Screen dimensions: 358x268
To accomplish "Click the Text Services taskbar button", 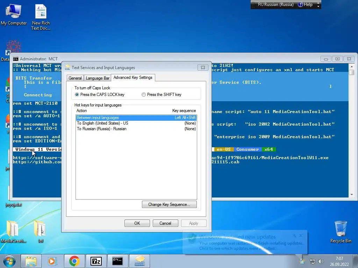I will pyautogui.click(x=139, y=261).
